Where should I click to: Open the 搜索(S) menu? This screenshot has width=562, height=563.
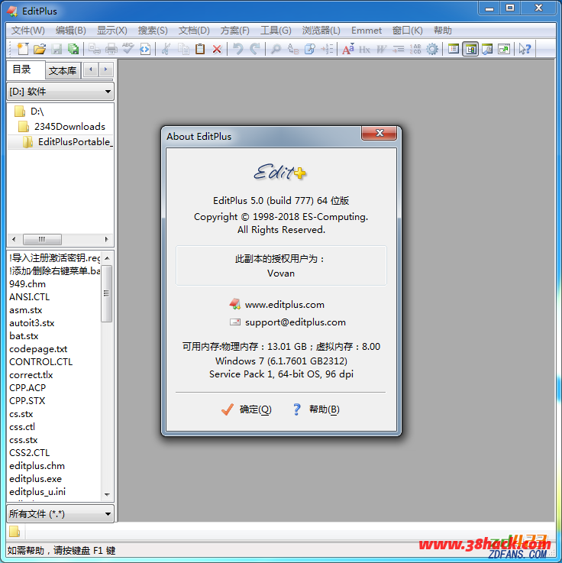pyautogui.click(x=153, y=31)
